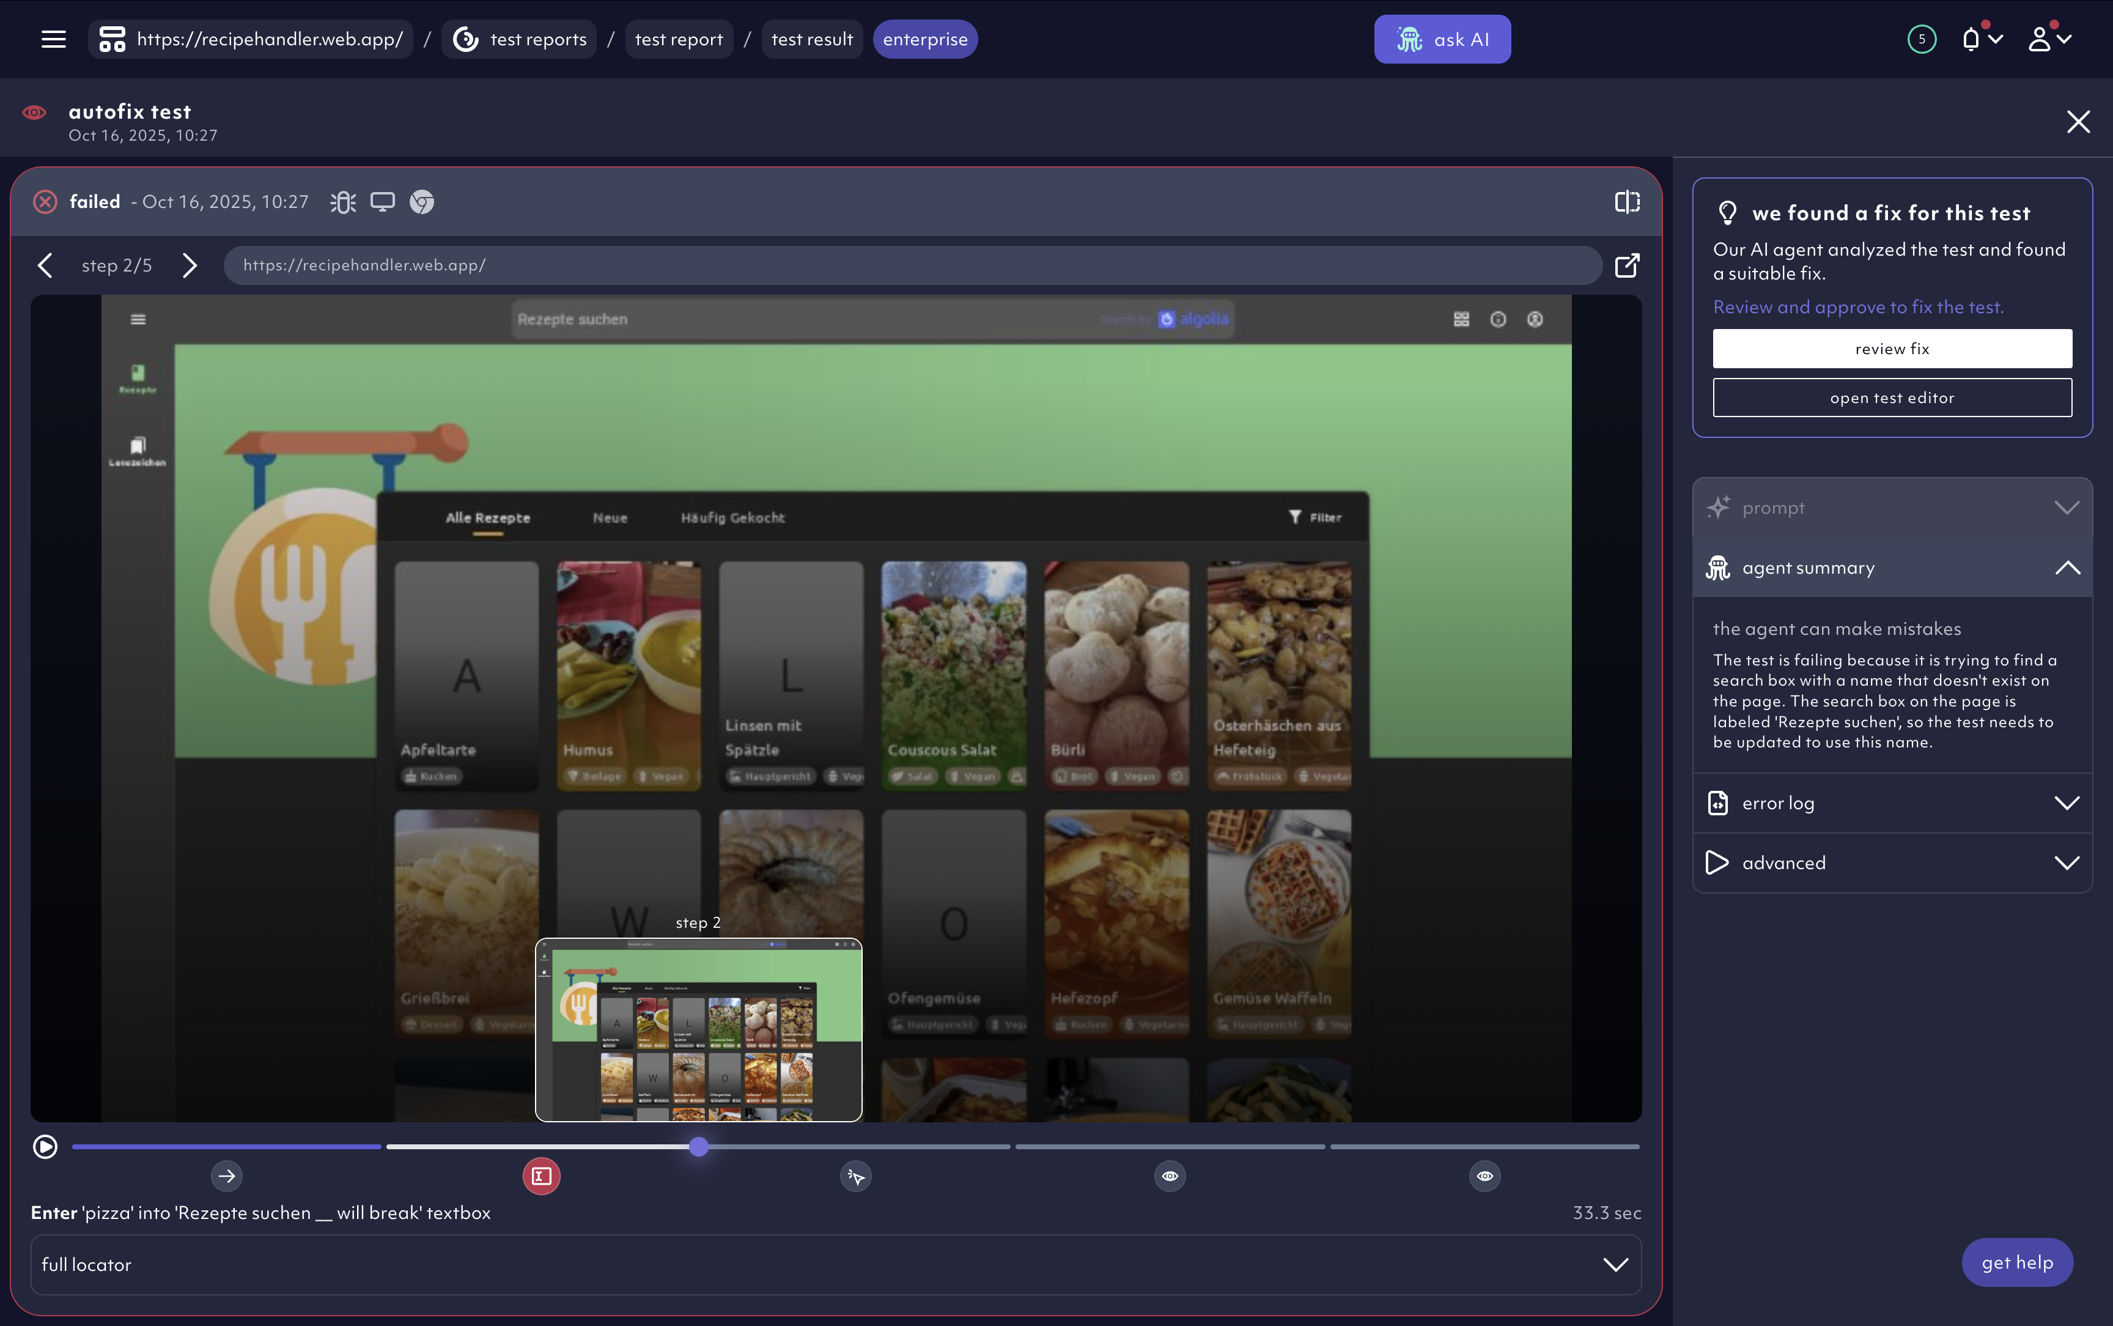The height and width of the screenshot is (1326, 2113).
Task: Select the last eye assertion step marker
Action: click(x=1484, y=1176)
